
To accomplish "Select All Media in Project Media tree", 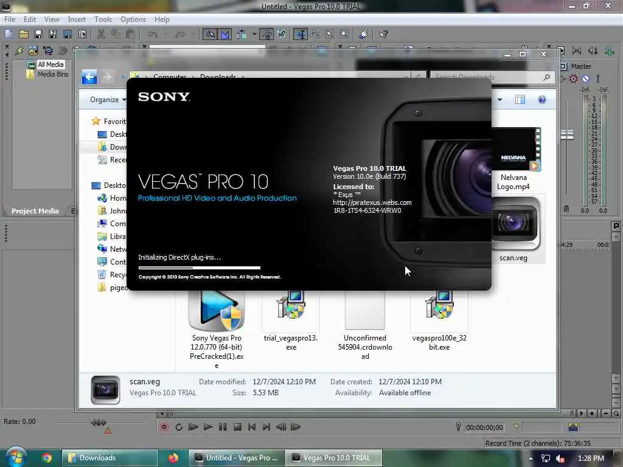I will point(50,64).
